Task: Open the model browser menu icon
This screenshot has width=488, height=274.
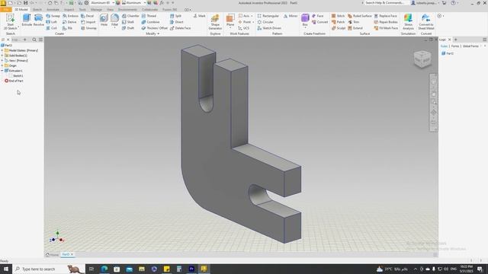Action: 40,40
